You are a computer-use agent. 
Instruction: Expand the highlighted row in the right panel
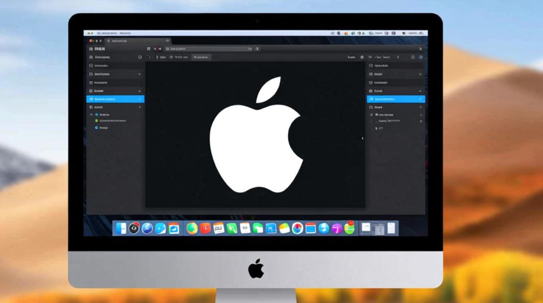pyautogui.click(x=420, y=99)
